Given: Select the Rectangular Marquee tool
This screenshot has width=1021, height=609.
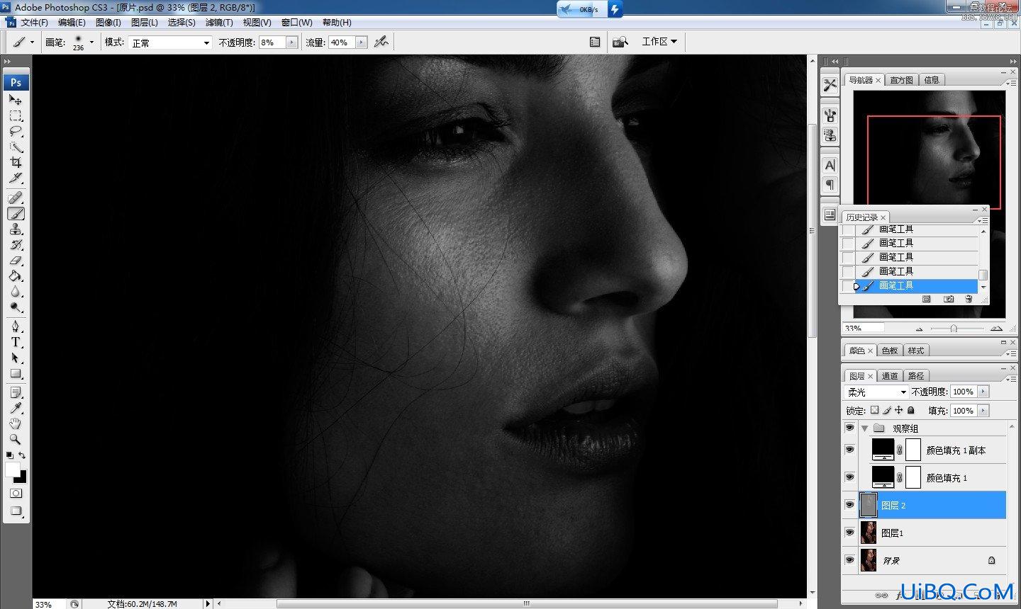Looking at the screenshot, I should (x=16, y=115).
